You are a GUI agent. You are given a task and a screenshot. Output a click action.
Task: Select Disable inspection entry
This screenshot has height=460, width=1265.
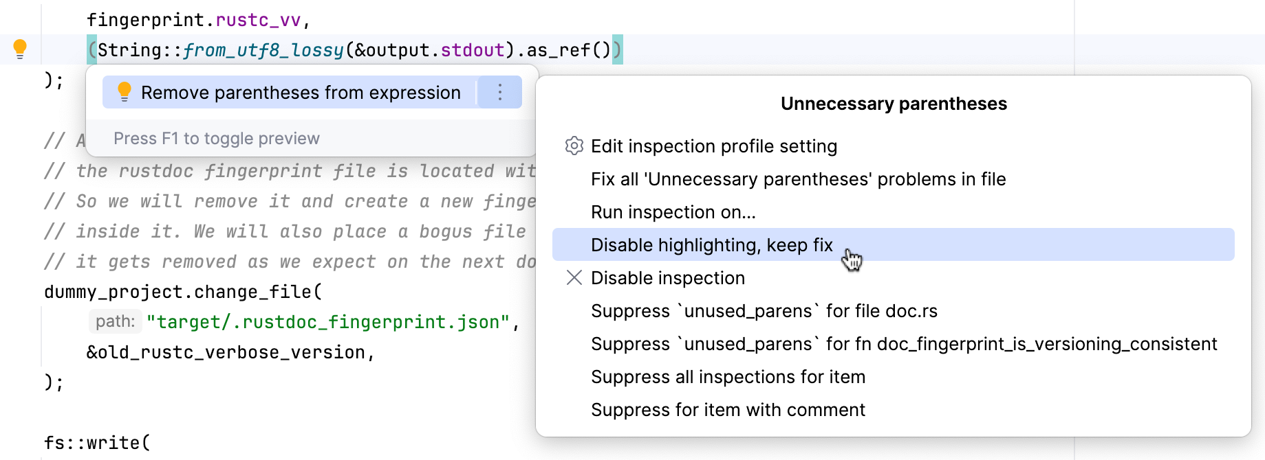pyautogui.click(x=667, y=278)
